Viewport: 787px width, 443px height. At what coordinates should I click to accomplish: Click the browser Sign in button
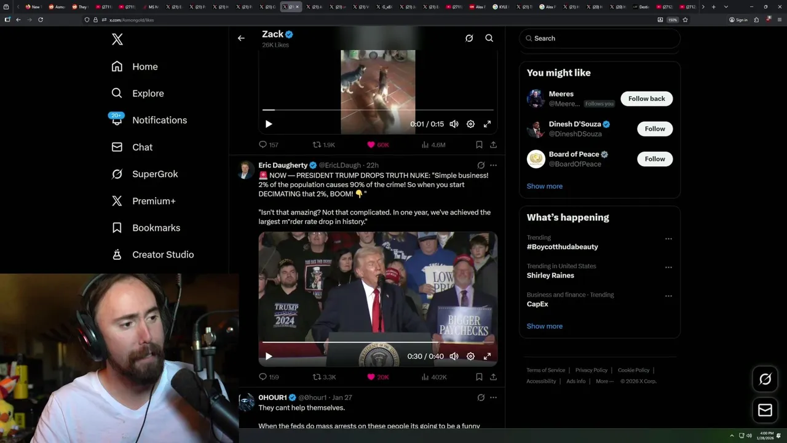[x=738, y=20]
